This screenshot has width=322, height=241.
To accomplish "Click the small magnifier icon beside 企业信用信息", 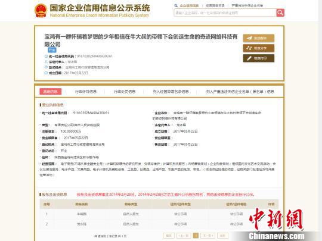I will click(x=176, y=6).
